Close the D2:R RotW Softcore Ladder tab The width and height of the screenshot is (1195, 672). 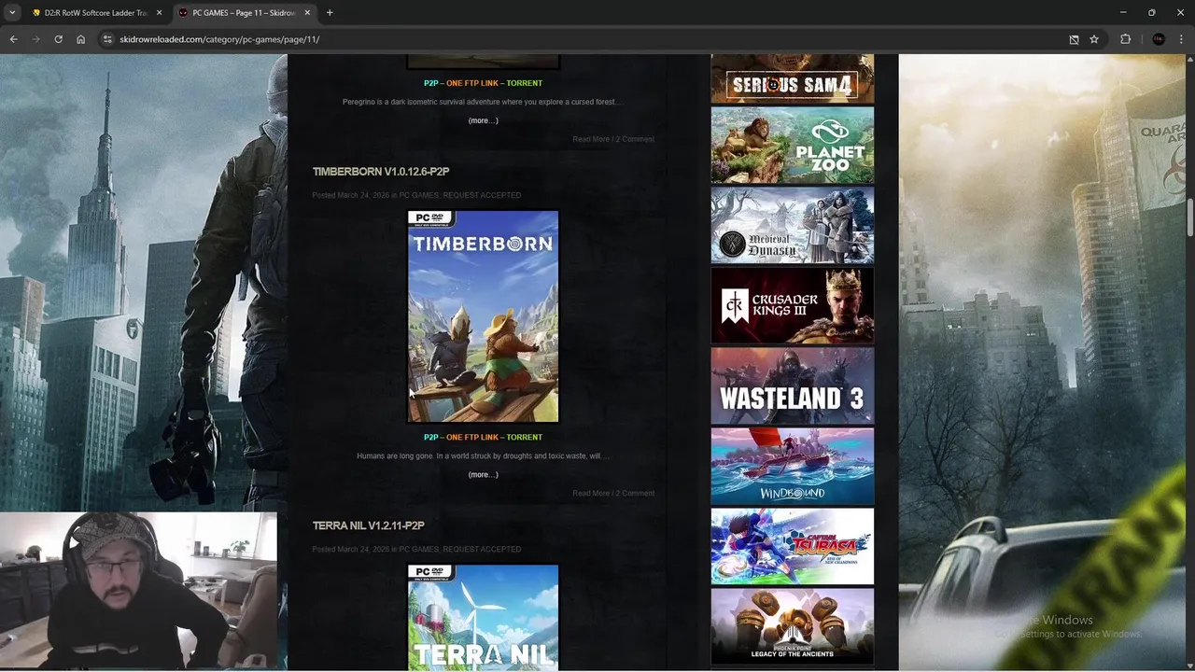pos(160,13)
